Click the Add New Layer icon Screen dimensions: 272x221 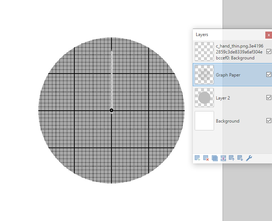pyautogui.click(x=197, y=158)
